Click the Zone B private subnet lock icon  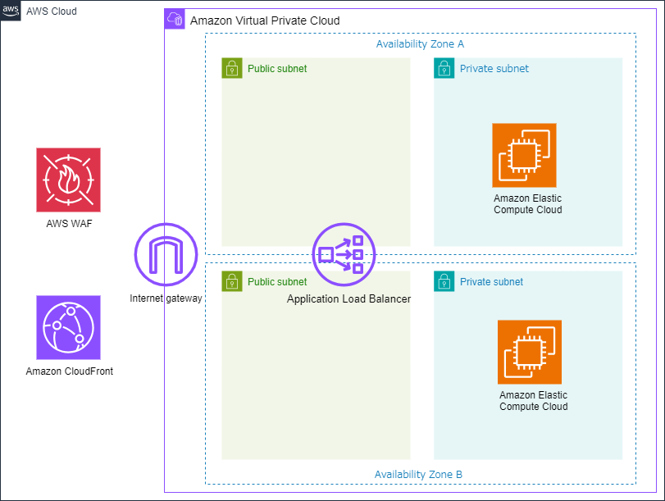tap(444, 281)
